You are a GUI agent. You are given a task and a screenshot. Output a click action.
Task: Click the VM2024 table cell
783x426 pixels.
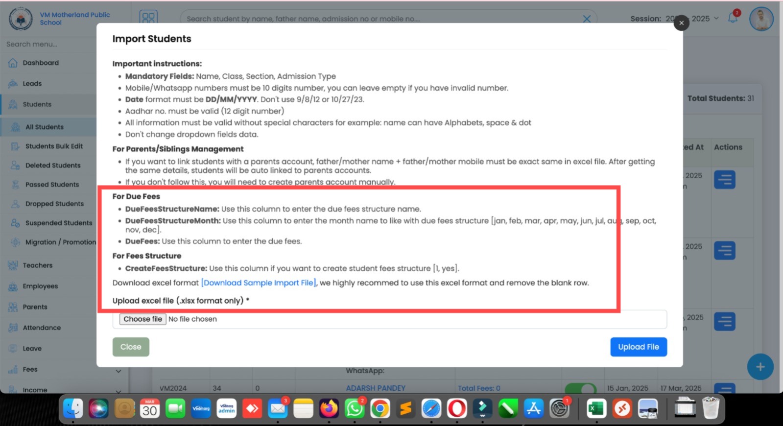tap(173, 388)
